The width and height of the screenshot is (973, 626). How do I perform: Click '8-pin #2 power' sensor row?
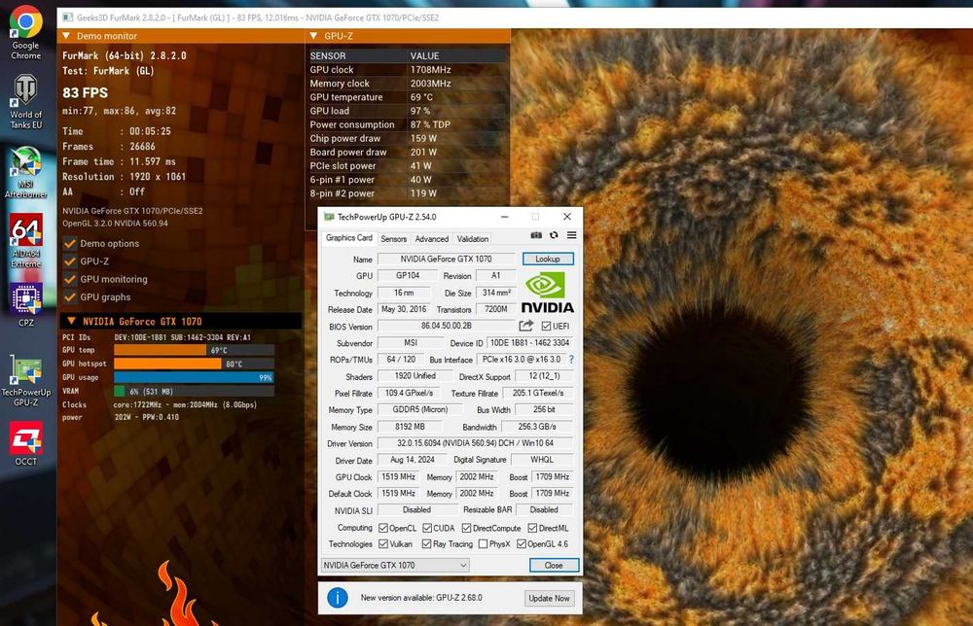[x=408, y=193]
